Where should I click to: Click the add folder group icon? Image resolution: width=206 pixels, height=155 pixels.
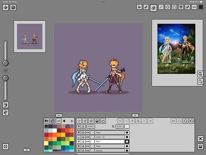coord(103,121)
